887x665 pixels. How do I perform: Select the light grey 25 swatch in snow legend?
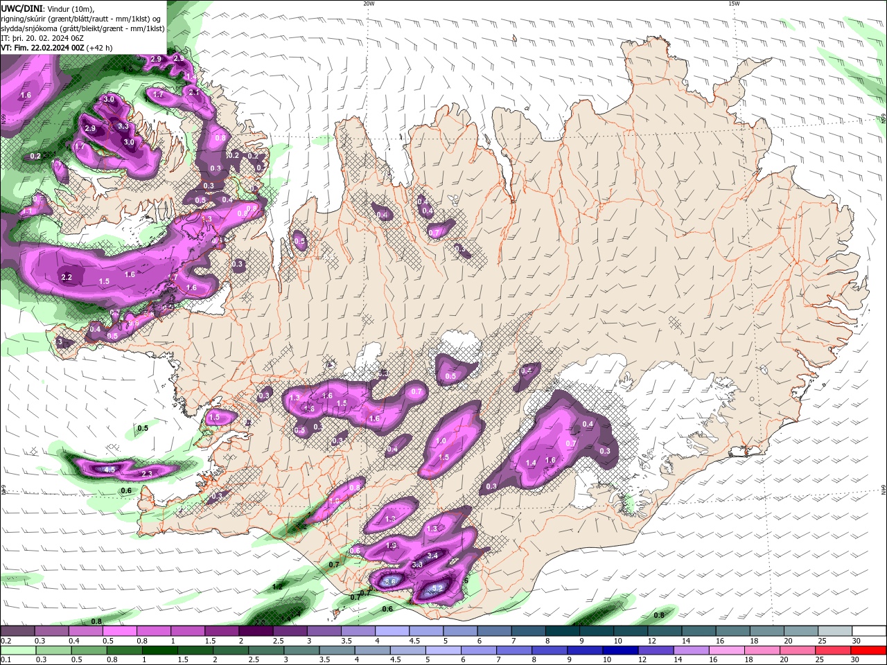(x=834, y=631)
